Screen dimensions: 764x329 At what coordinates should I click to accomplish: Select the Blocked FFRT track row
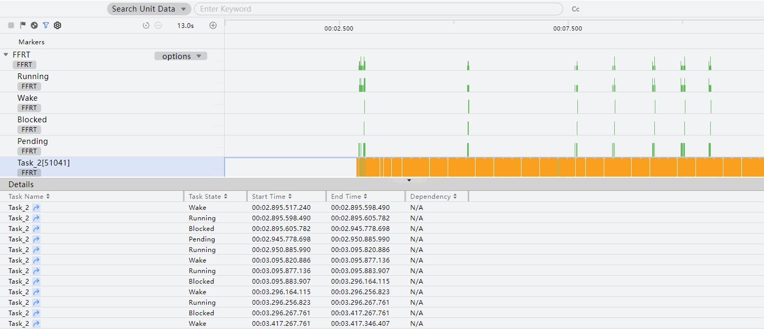click(x=112, y=124)
